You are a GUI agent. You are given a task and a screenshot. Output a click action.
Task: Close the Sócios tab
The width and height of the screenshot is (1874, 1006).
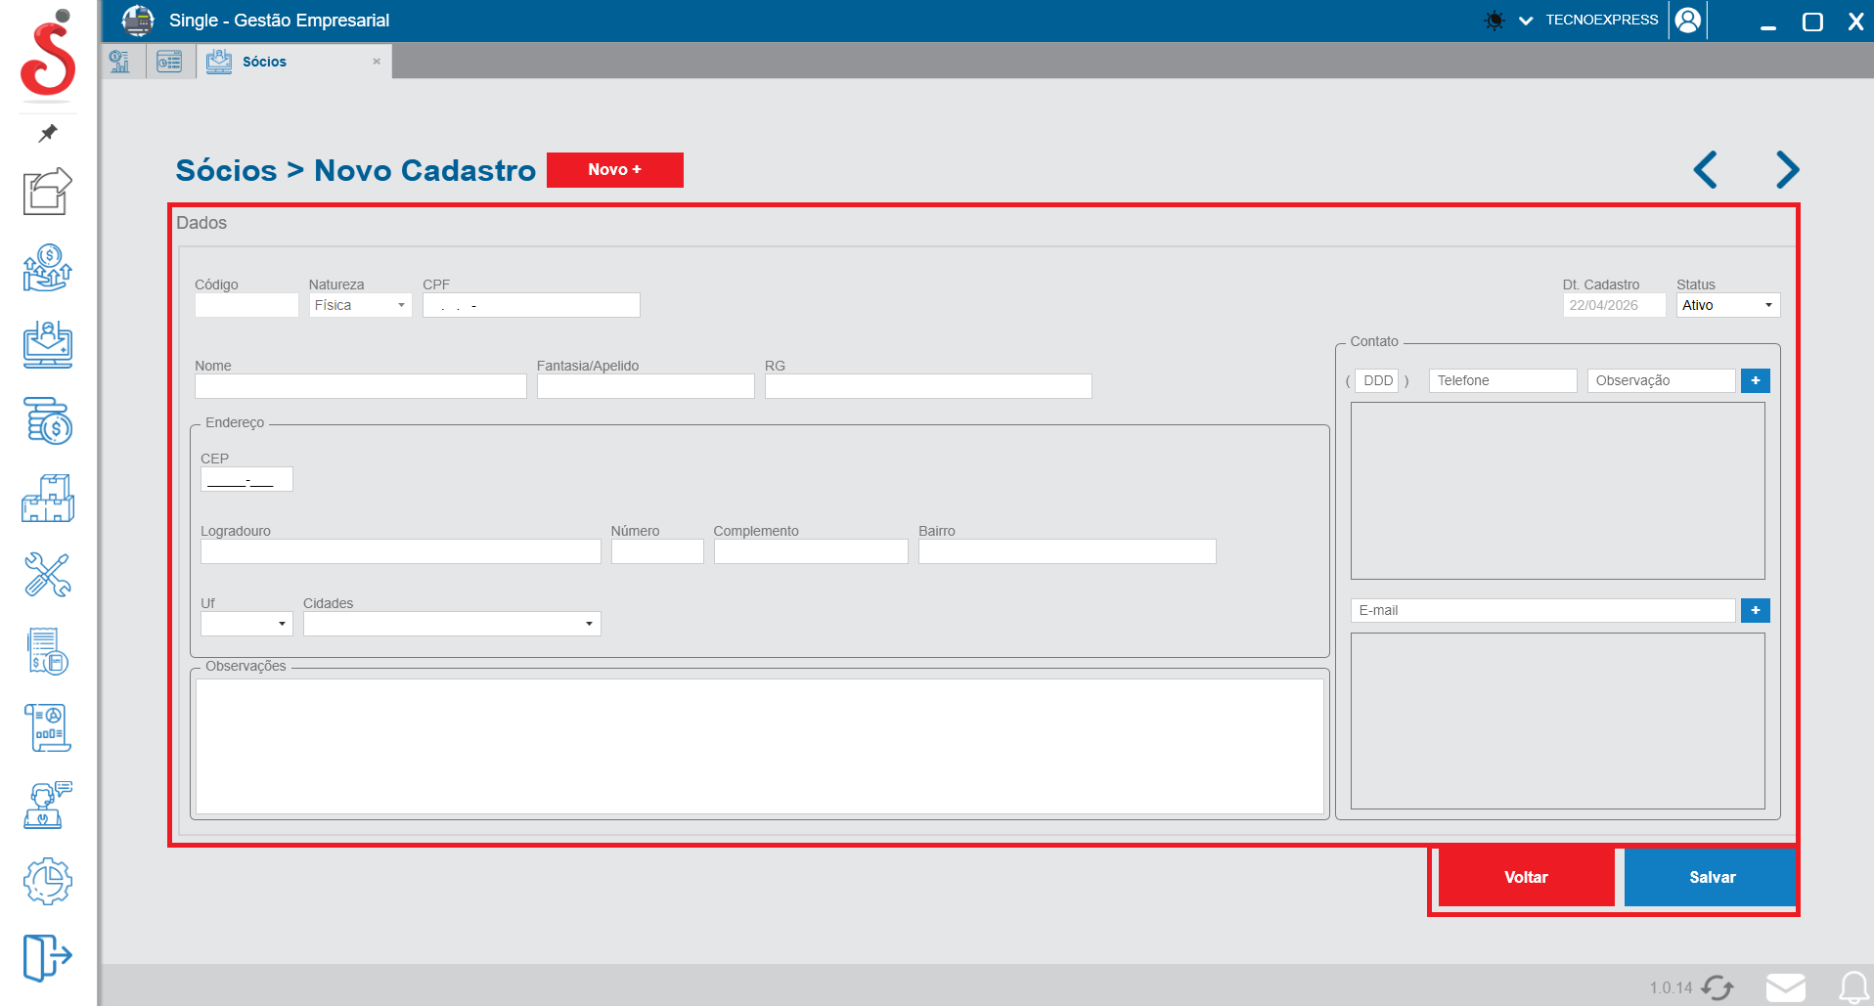pyautogui.click(x=377, y=62)
